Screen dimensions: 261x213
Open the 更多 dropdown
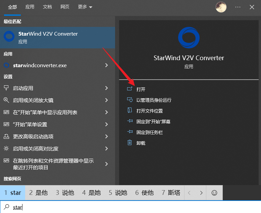[85, 7]
